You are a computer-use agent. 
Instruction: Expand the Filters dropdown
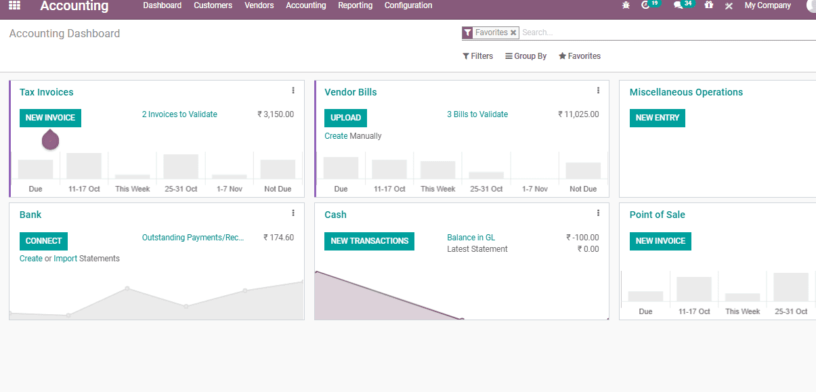[x=477, y=56]
